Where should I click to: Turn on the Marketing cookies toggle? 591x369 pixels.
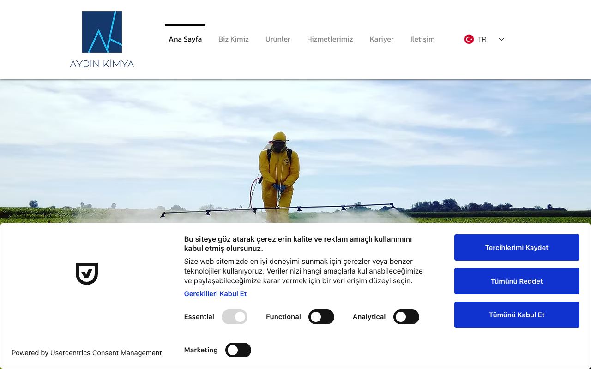(238, 350)
